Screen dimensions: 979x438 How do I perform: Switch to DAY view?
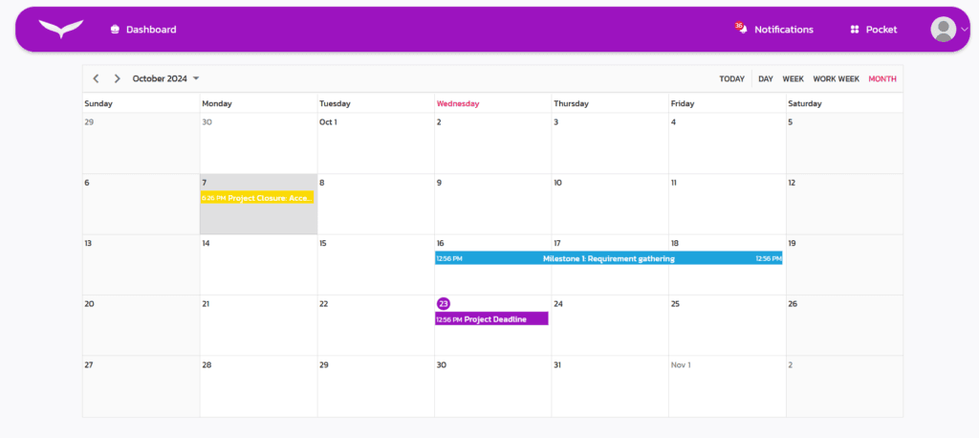(766, 78)
